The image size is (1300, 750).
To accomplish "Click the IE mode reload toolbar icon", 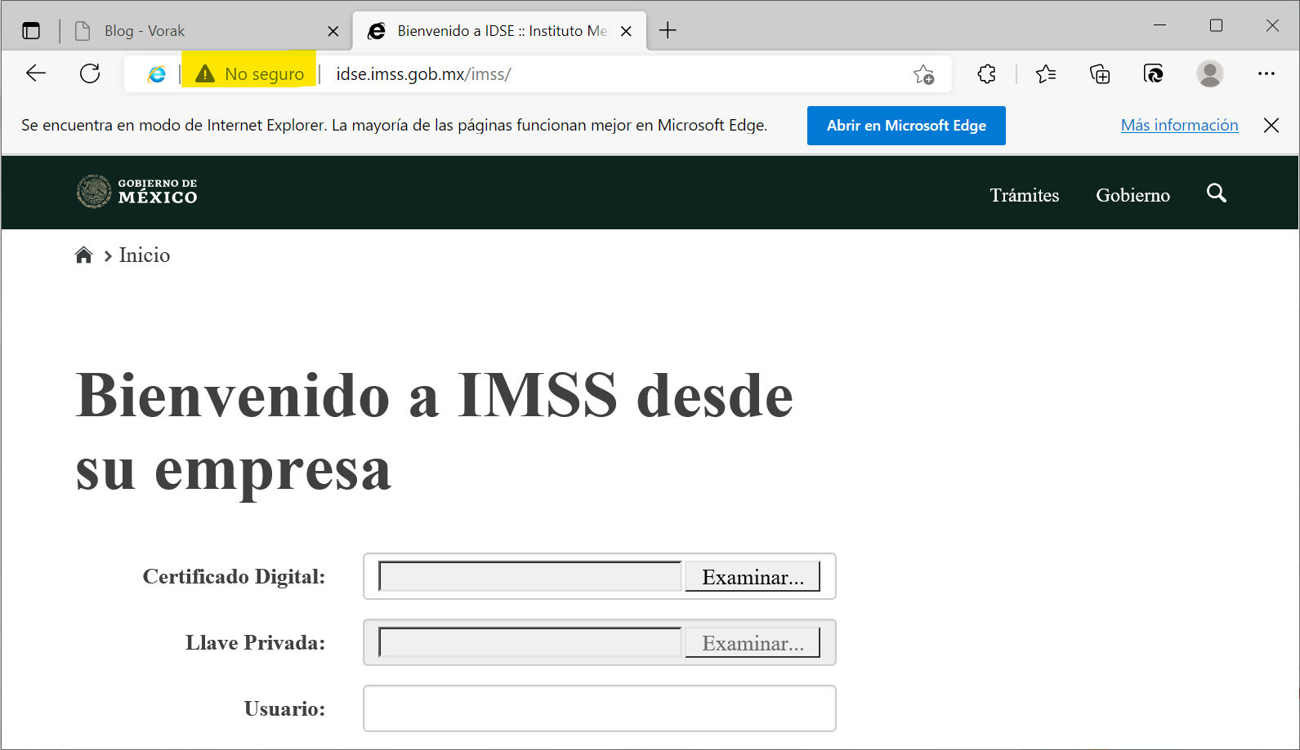I will [1154, 74].
